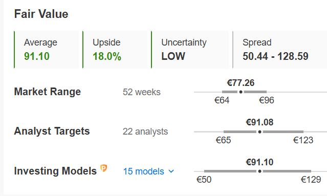Image resolution: width=327 pixels, height=196 pixels.
Task: Select the Market Range row label
Action: click(x=48, y=92)
